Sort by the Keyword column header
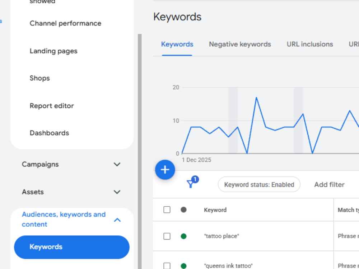This screenshot has width=359, height=269. (215, 210)
